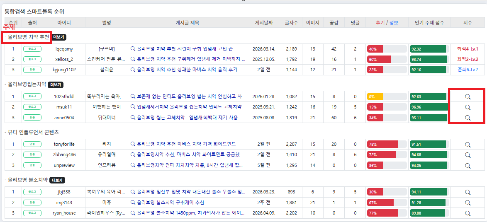Click 더보기 next to 올리브영 치약 추천
This screenshot has width=487, height=222.
tap(59, 37)
